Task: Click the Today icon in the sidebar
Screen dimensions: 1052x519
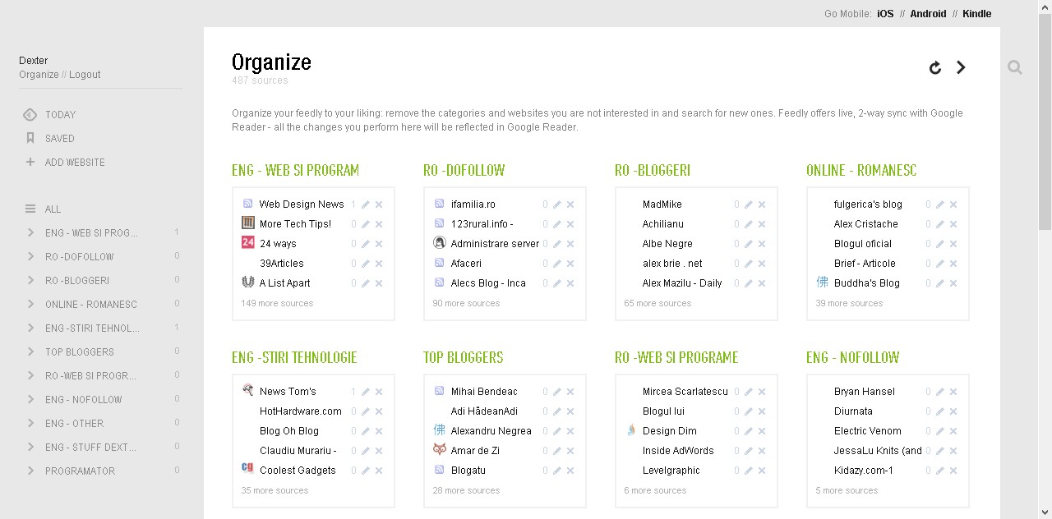Action: 30,114
